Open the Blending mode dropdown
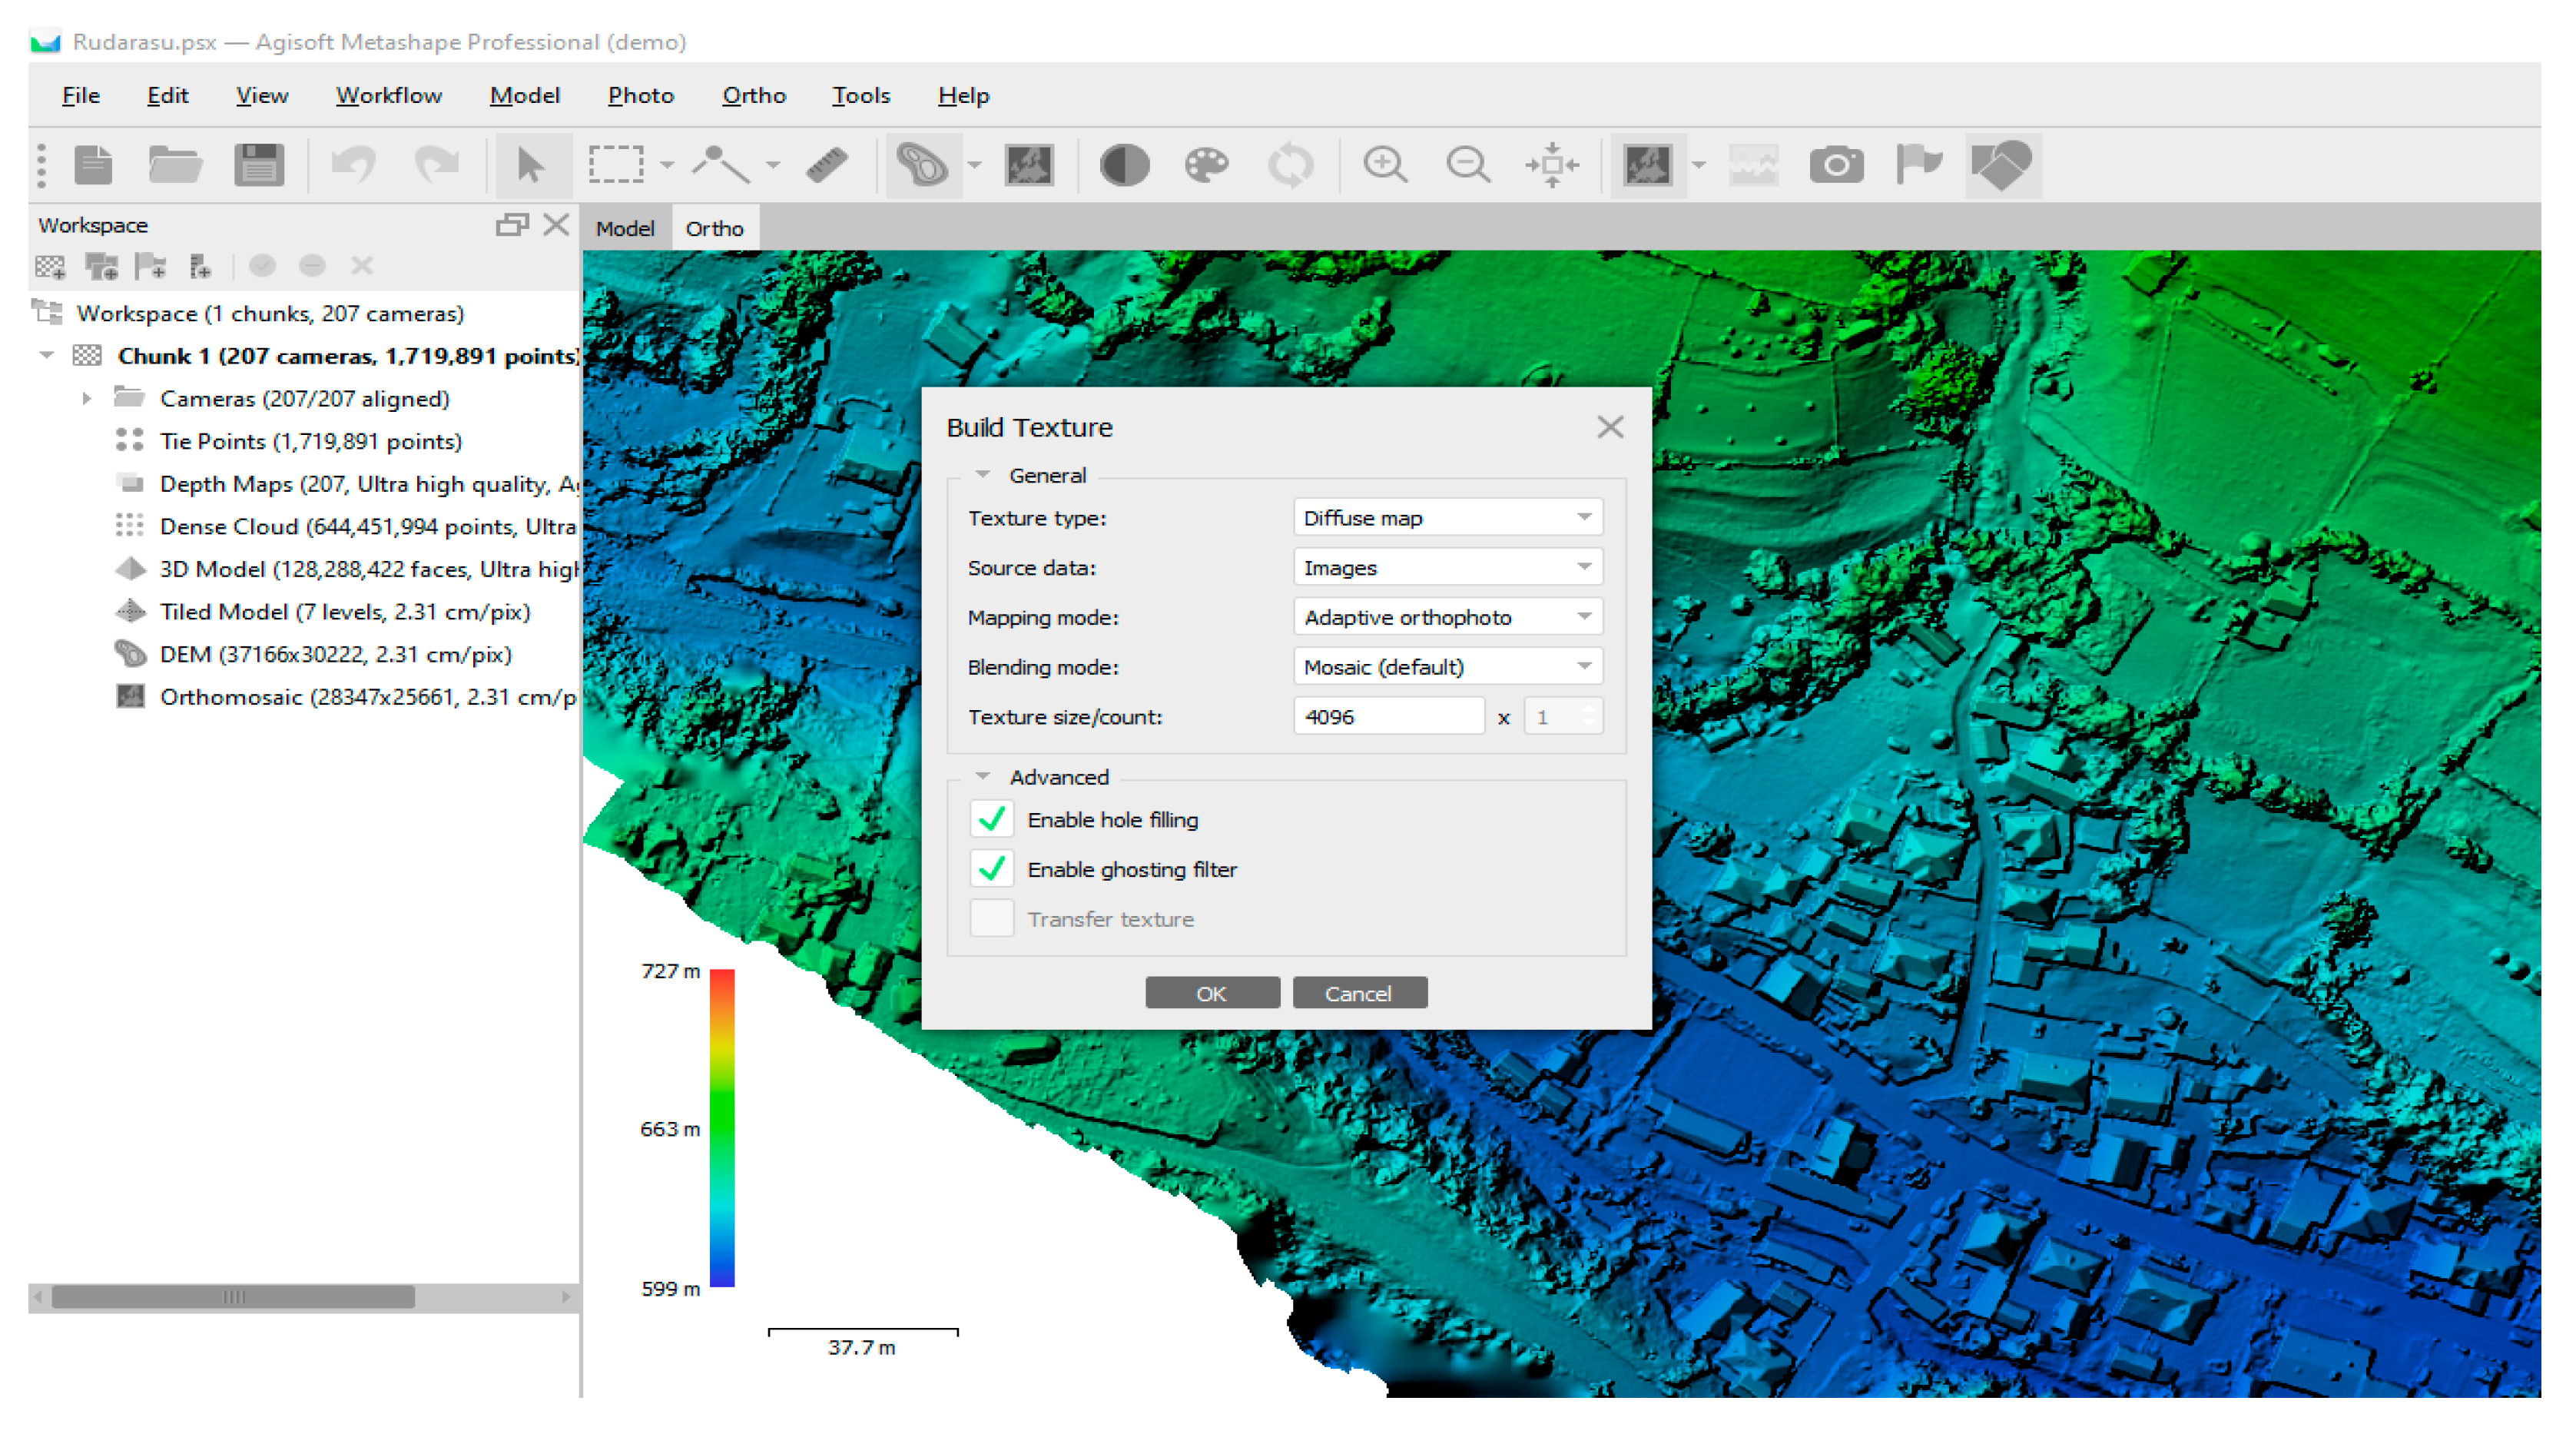Image resolution: width=2576 pixels, height=1434 pixels. 1447,667
